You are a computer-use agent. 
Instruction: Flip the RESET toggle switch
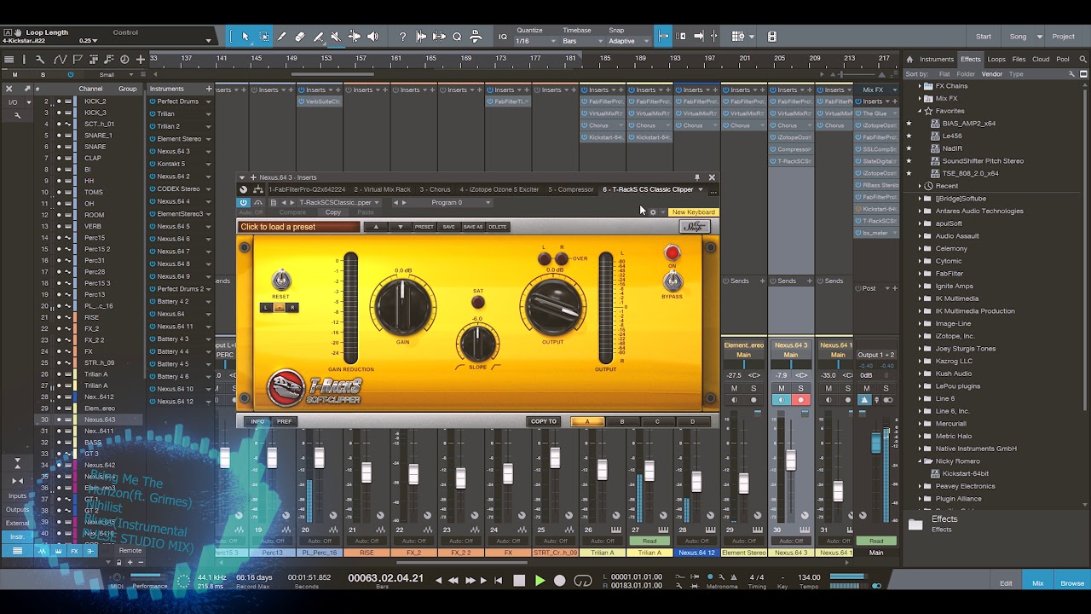[280, 280]
